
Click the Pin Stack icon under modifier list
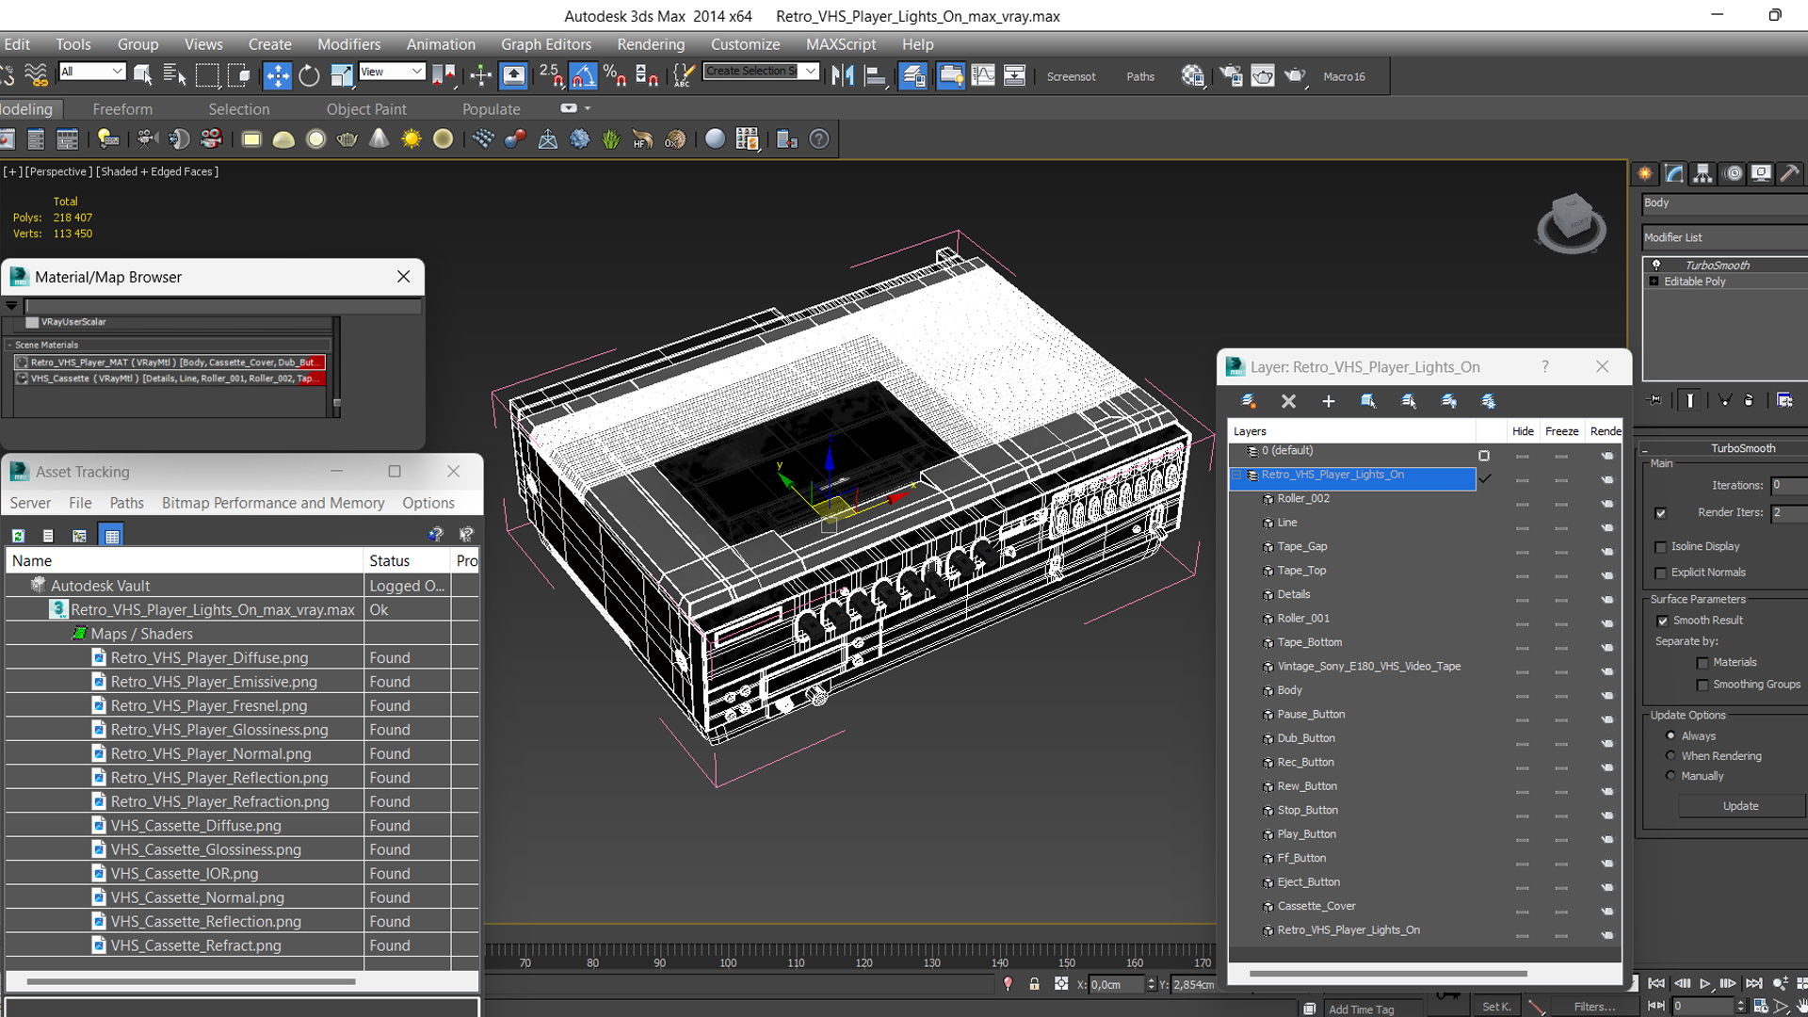point(1655,400)
